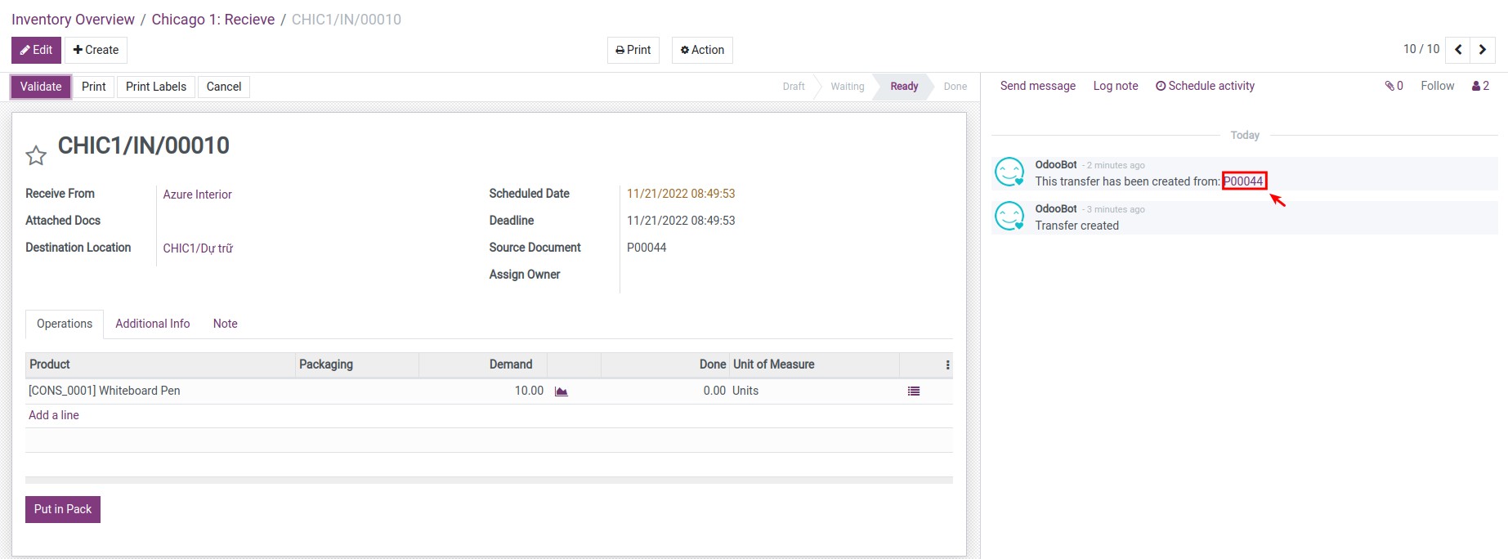Click the Deadline date value
Image resolution: width=1508 pixels, height=559 pixels.
point(681,221)
